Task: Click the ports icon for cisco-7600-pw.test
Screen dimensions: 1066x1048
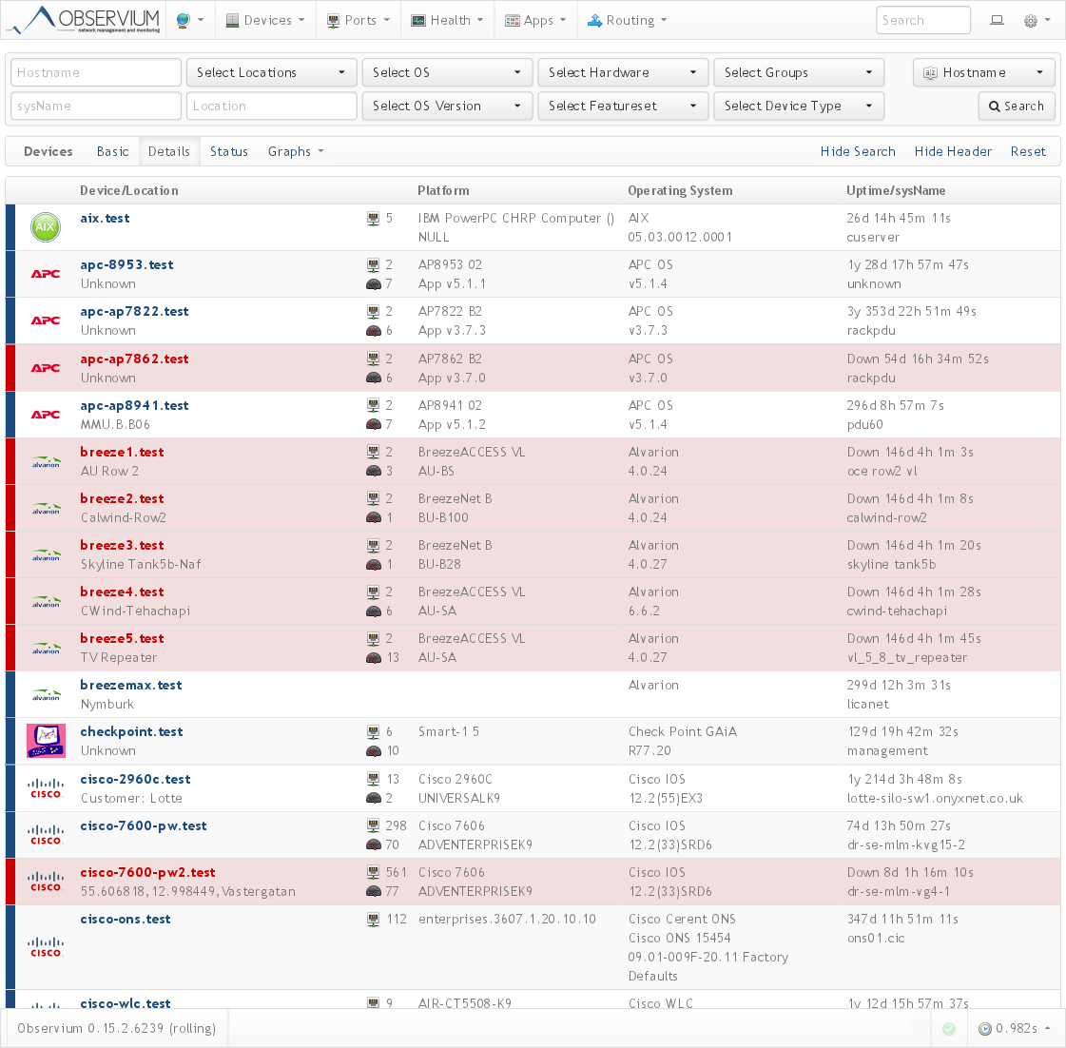Action: 373,825
